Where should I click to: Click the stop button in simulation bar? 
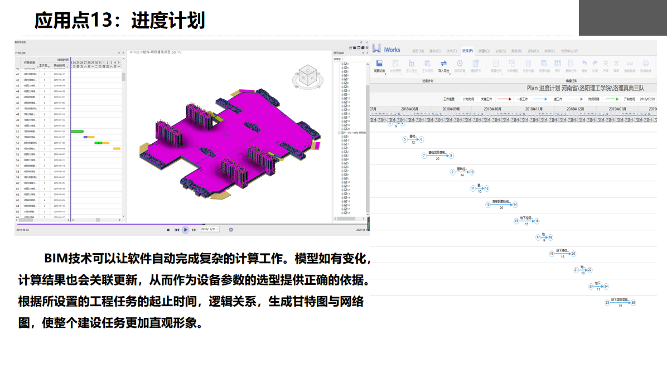(x=168, y=229)
